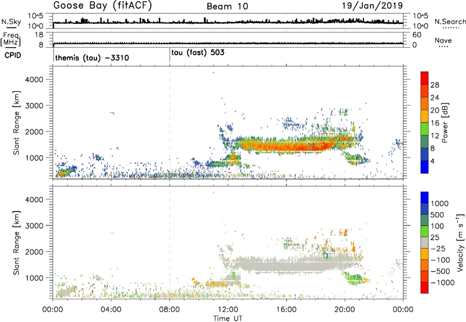Click the "-25" tick on the Velocity colorbar
This screenshot has height=322, width=466.
438,248
